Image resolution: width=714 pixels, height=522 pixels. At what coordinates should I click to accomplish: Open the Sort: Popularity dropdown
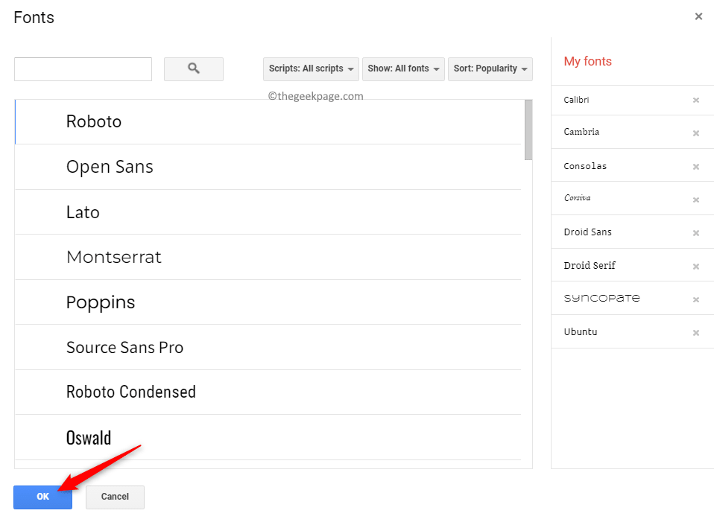[490, 69]
